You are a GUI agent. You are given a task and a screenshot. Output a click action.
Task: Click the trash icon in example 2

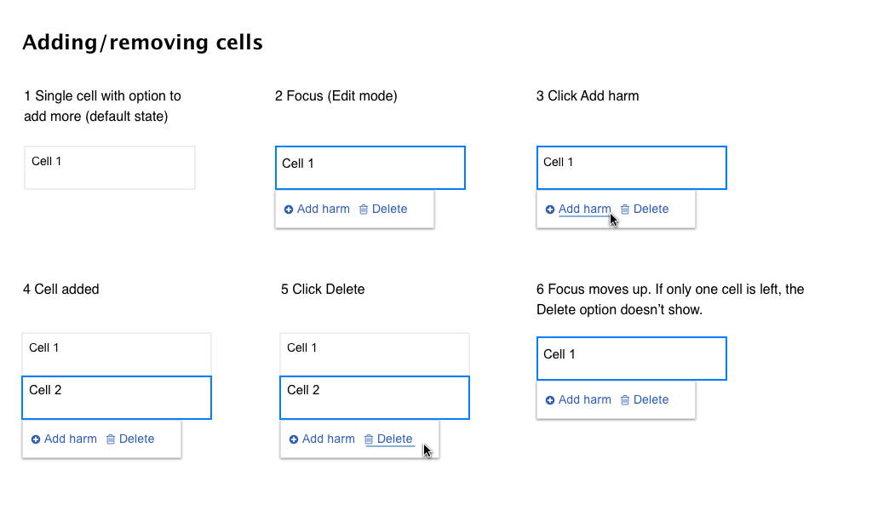(x=364, y=209)
